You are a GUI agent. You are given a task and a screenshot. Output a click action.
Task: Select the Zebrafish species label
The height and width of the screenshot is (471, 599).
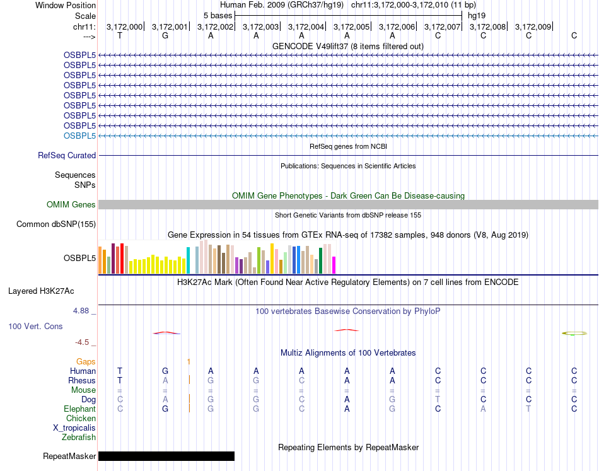79,437
